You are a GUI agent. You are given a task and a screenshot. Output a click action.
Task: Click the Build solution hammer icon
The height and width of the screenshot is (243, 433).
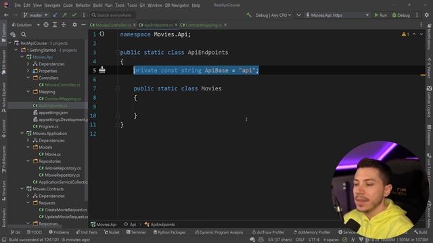pyautogui.click(x=249, y=15)
